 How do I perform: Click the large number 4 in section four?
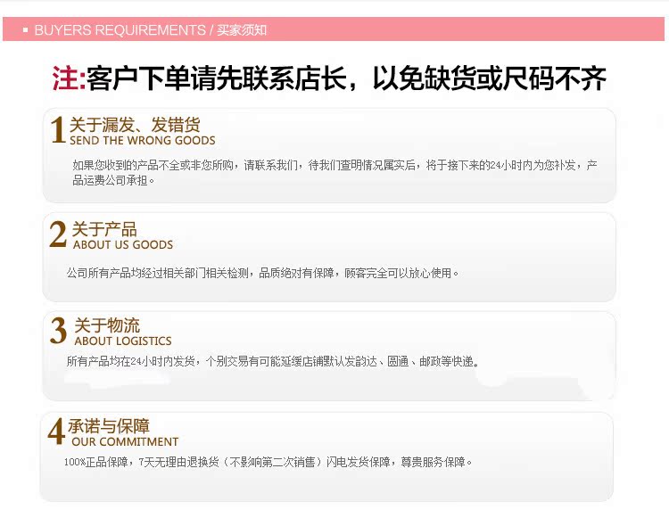pos(56,432)
